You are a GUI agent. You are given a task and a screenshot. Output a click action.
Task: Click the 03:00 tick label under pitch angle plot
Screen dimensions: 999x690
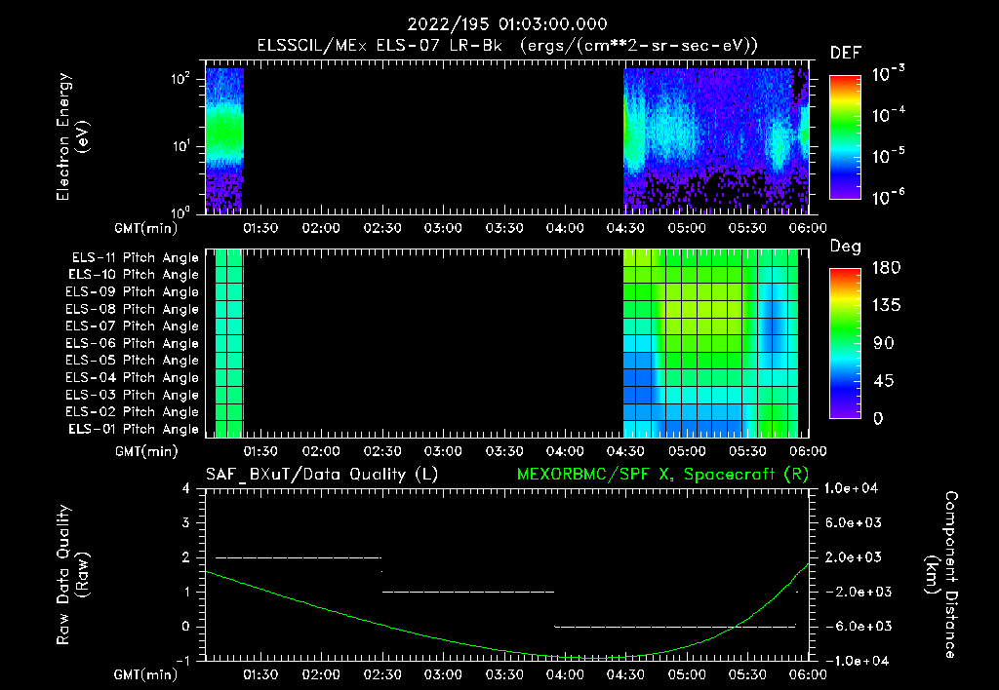pyautogui.click(x=443, y=451)
